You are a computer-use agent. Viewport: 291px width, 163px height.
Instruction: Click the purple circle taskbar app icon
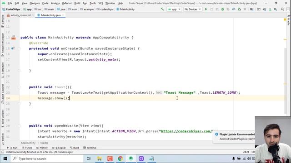pyautogui.click(x=141, y=158)
